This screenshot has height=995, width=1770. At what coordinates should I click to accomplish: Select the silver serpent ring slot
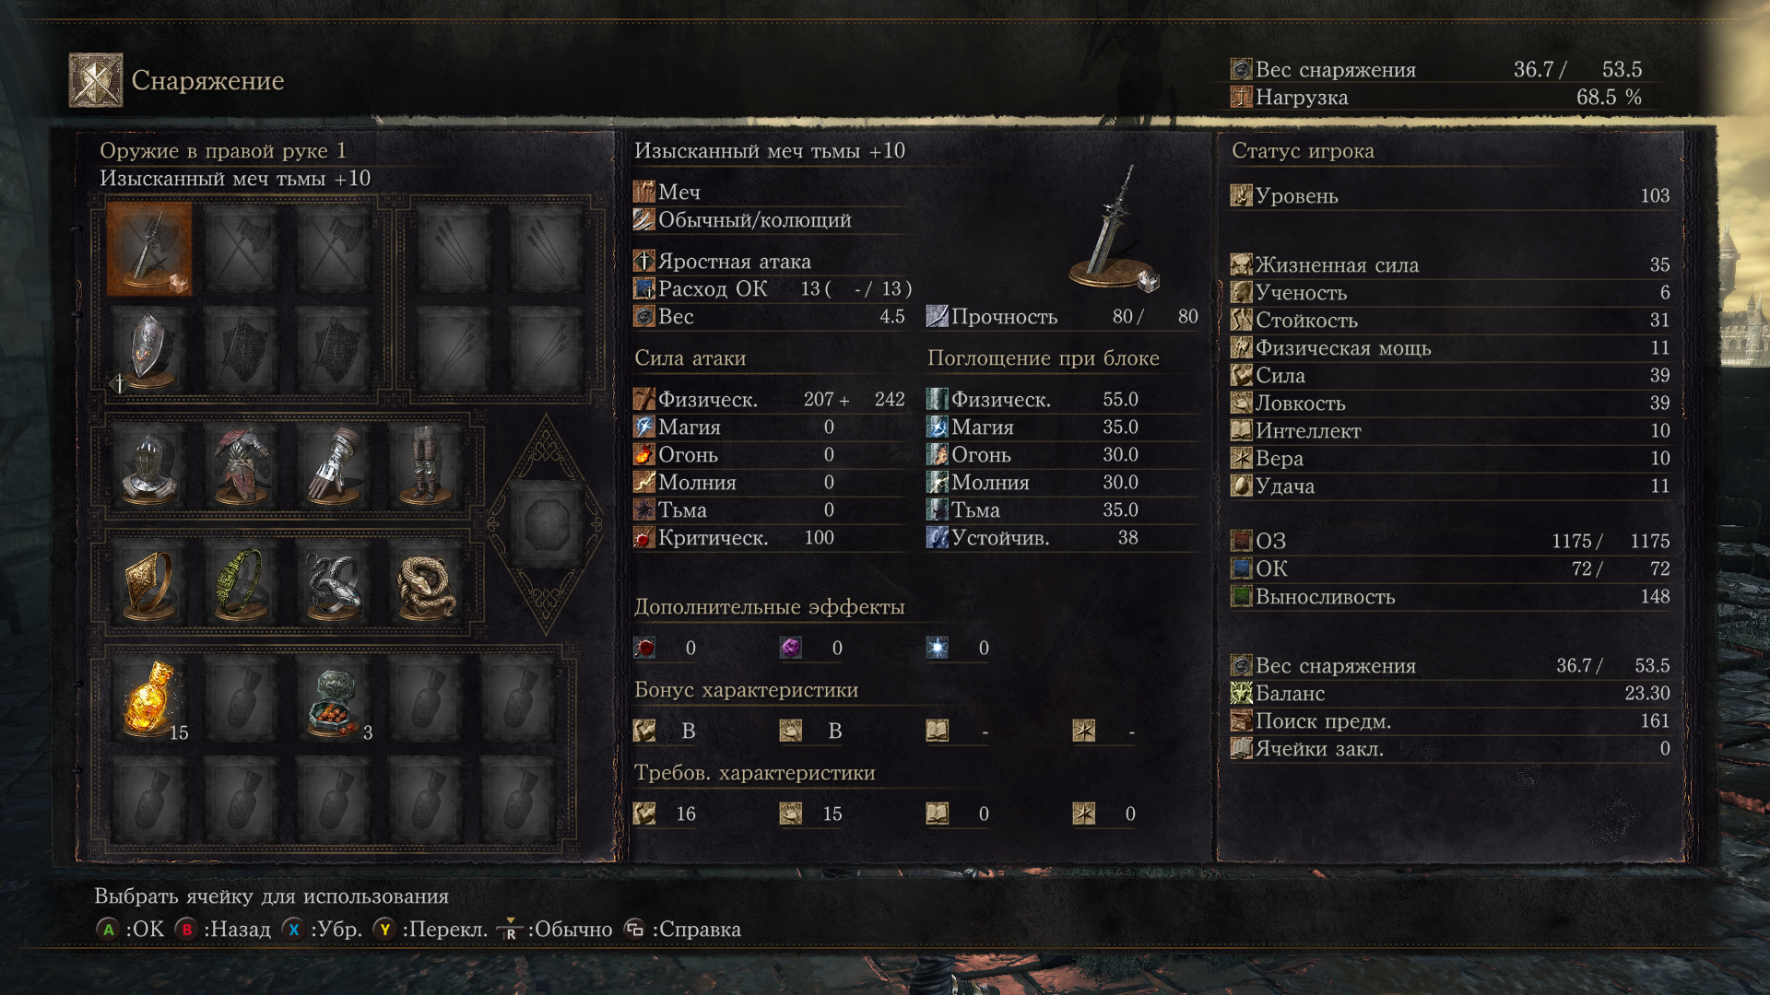(x=334, y=584)
